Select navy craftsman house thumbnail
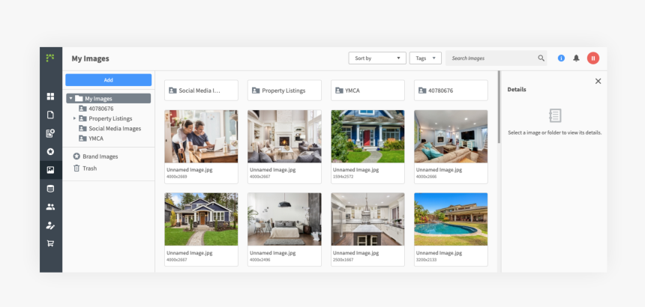Image resolution: width=645 pixels, height=307 pixels. [201, 219]
